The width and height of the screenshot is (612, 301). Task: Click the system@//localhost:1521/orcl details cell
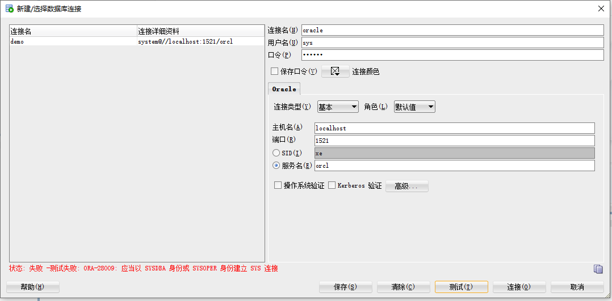(x=200, y=41)
